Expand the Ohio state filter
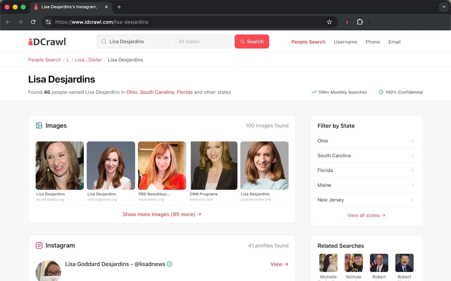 (x=366, y=141)
